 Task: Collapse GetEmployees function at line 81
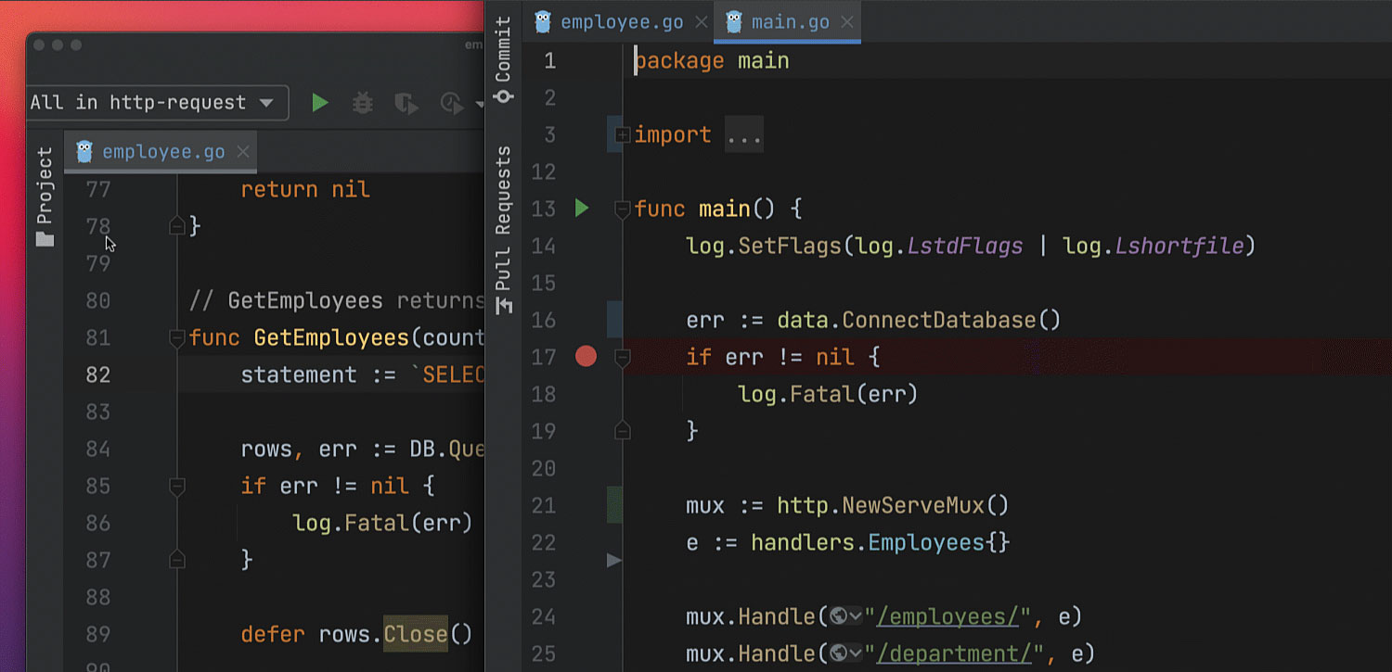(x=177, y=339)
